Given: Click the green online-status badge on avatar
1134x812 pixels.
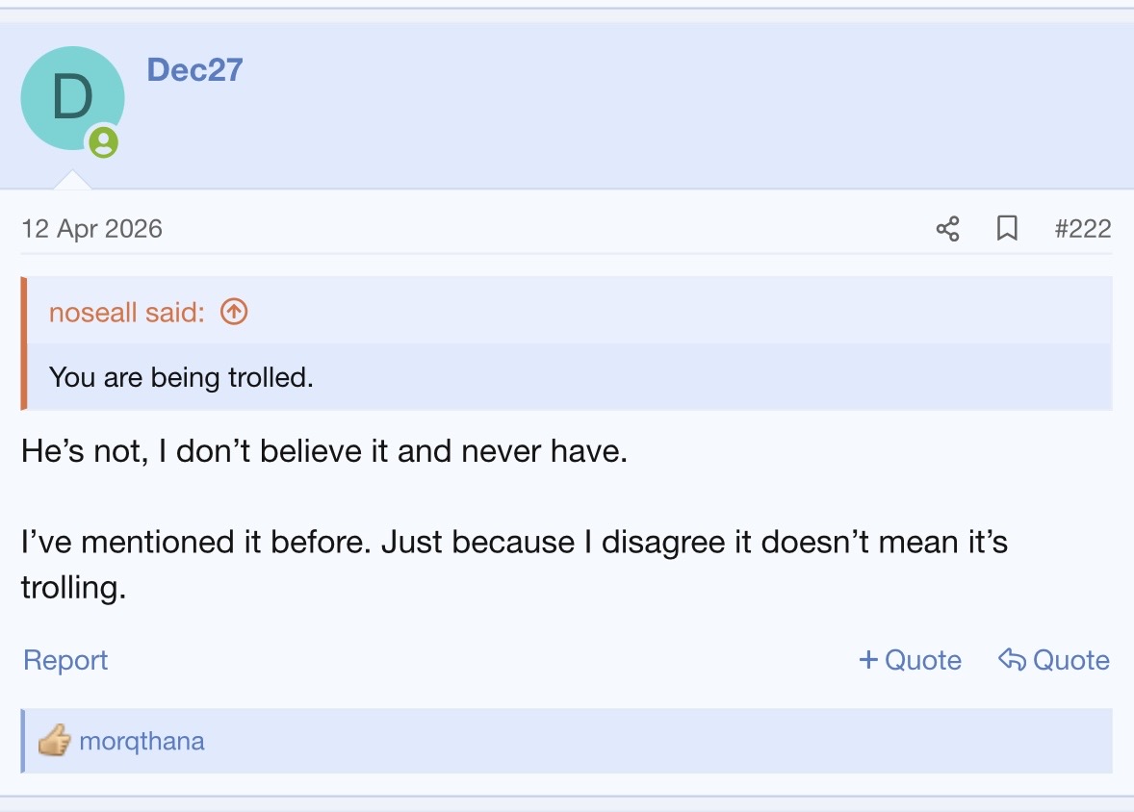Looking at the screenshot, I should (103, 141).
